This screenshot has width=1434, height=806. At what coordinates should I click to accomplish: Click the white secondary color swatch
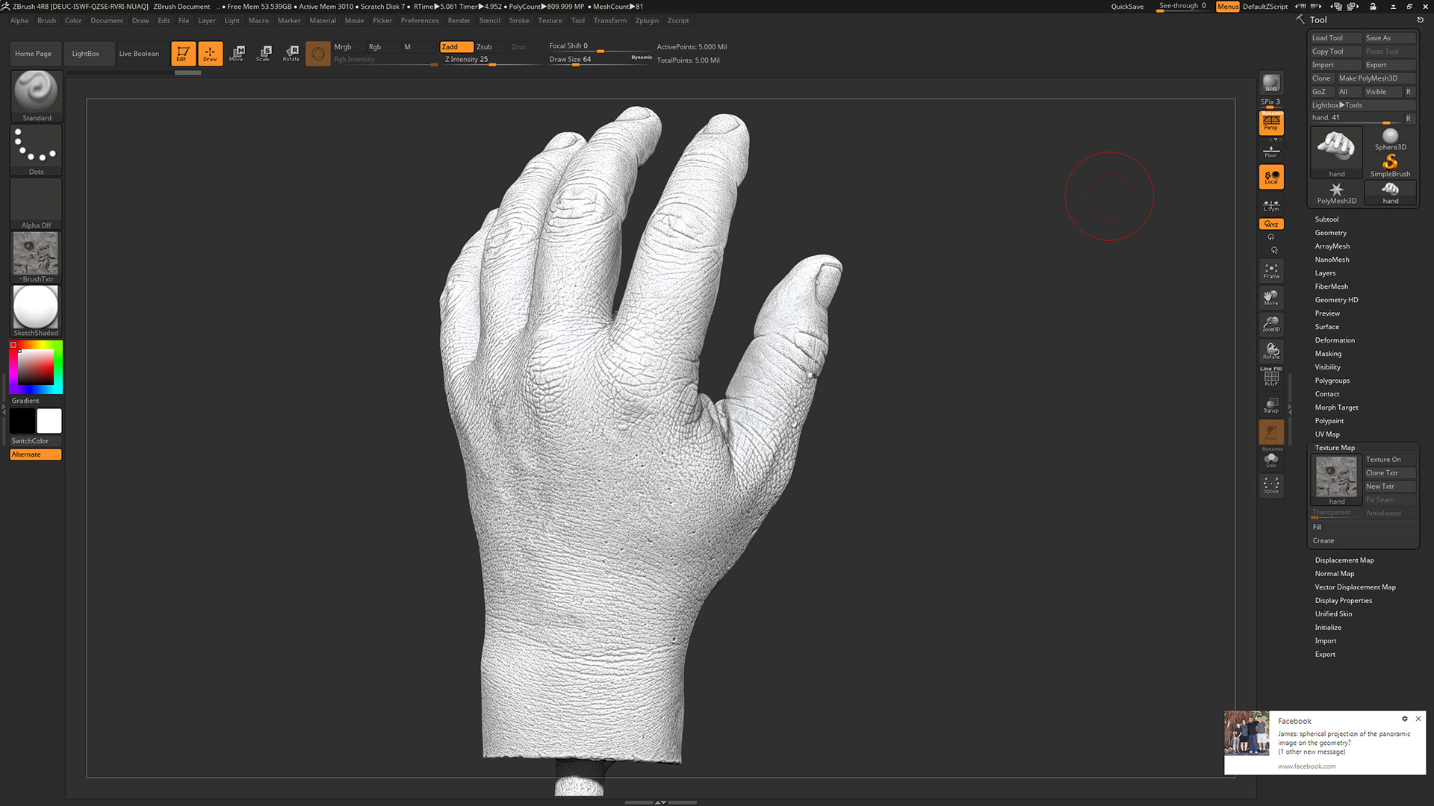(x=49, y=421)
